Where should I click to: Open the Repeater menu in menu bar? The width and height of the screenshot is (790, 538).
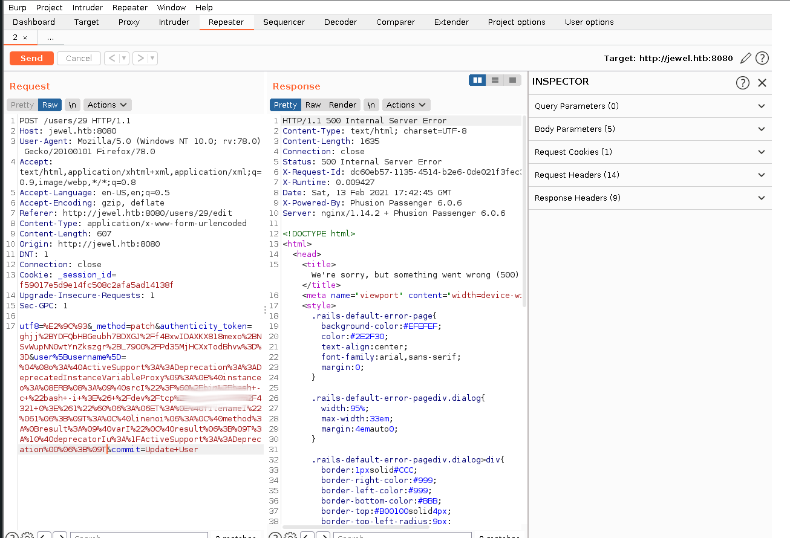point(129,7)
